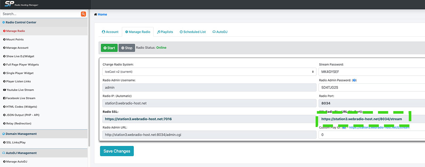Click the Save Changes button
This screenshot has height=167, width=425.
pos(117,151)
